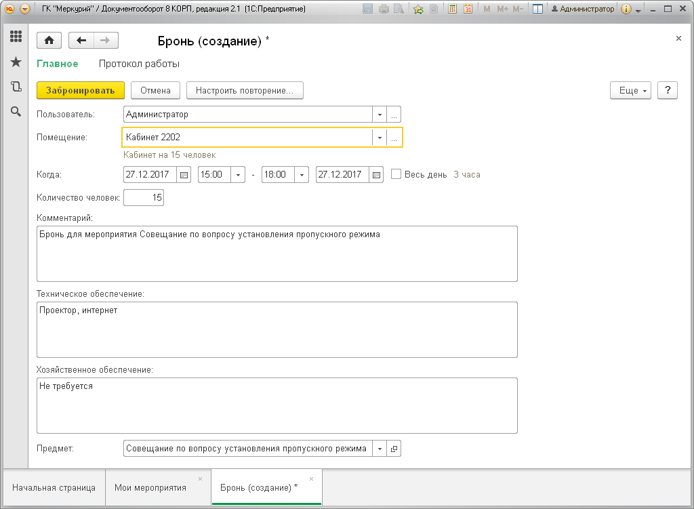Open selection ellipsis for Пользователь field
The height and width of the screenshot is (509, 694).
click(x=394, y=115)
